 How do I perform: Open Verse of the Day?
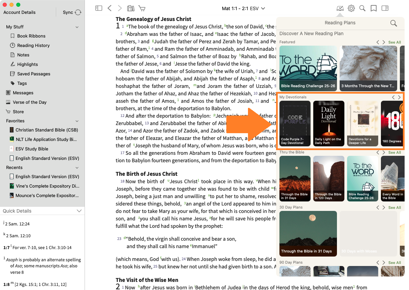[x=29, y=102]
